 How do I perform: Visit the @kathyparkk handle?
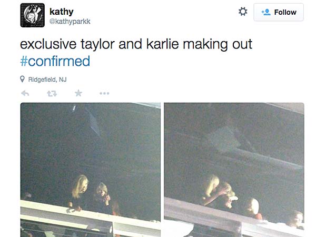point(70,22)
